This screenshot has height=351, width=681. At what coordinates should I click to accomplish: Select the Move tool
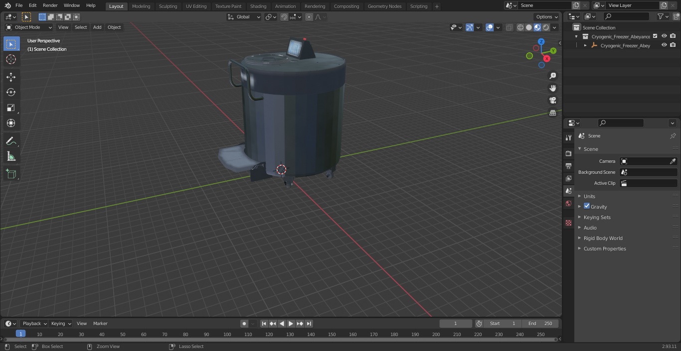(x=11, y=77)
